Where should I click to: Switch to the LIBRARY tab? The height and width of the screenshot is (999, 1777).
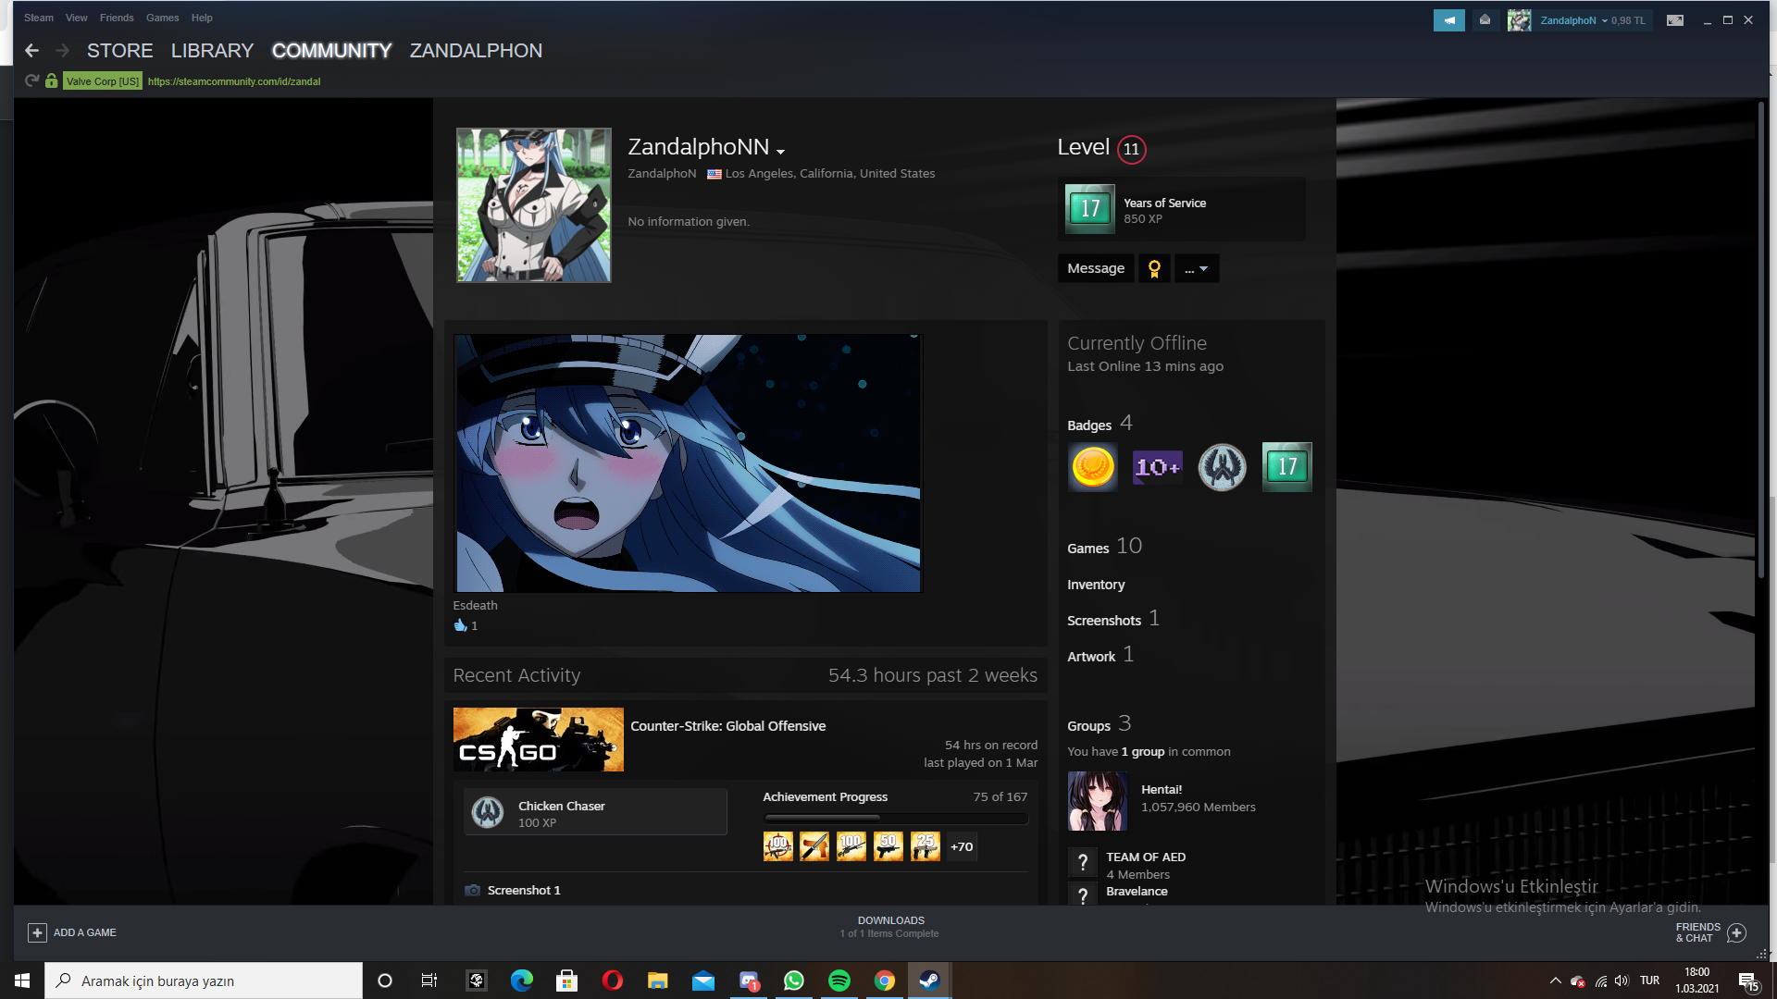click(x=212, y=51)
